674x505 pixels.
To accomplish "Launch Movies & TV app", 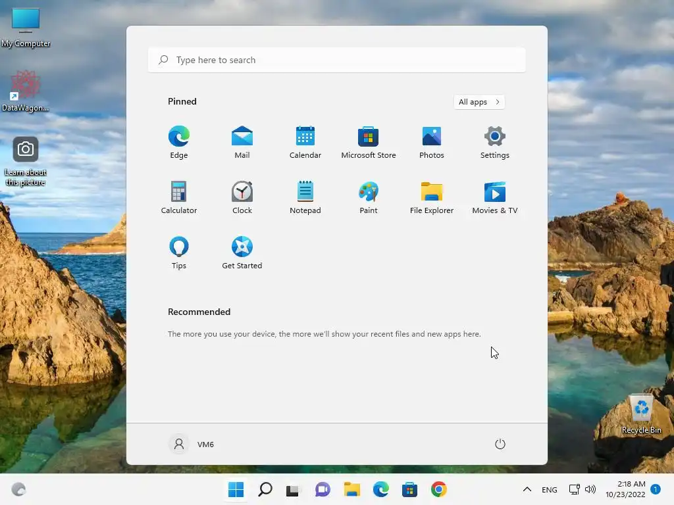I will click(x=495, y=197).
